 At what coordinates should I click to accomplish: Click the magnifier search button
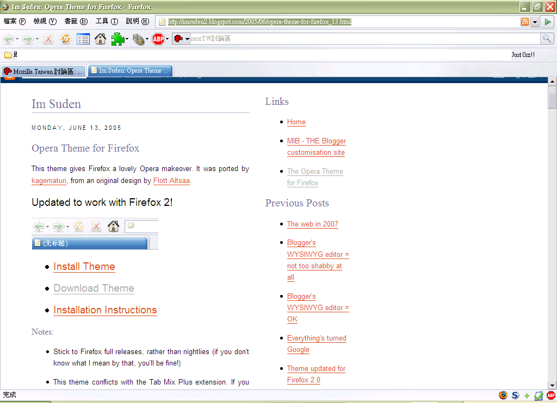coord(547,39)
